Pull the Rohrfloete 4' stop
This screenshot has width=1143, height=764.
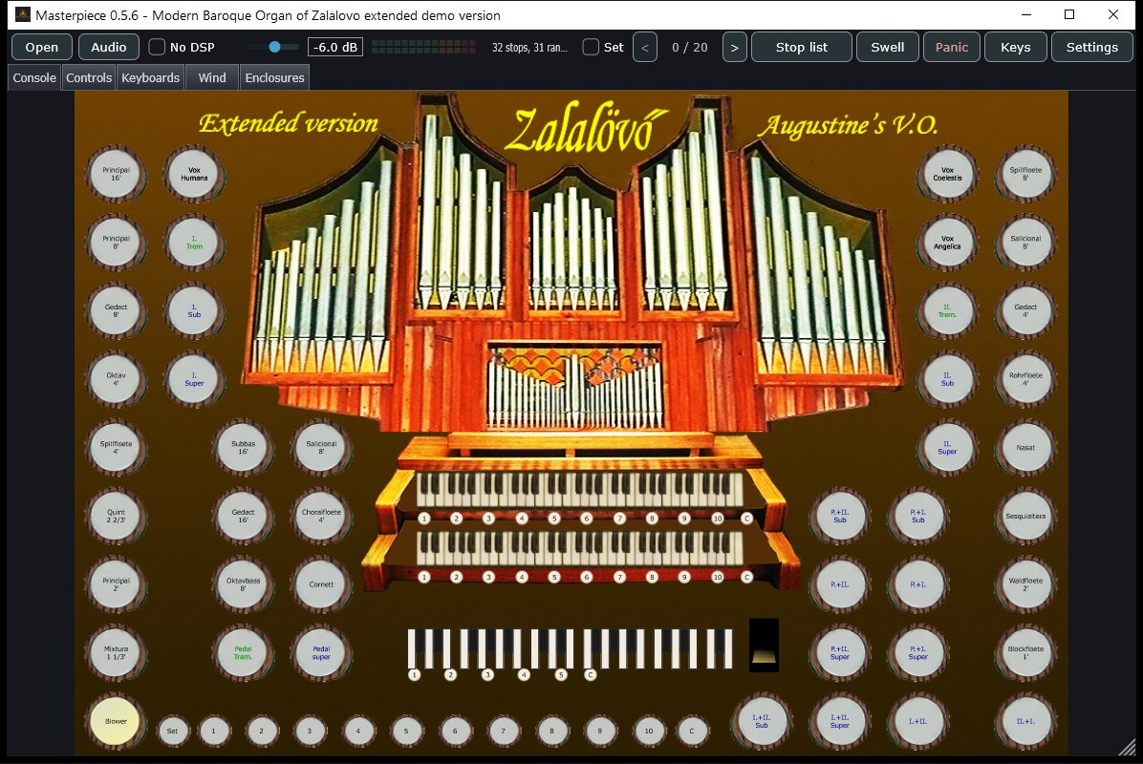point(1025,379)
